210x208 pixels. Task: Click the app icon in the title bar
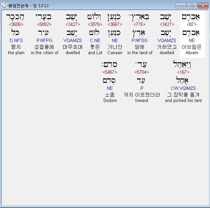click(x=4, y=5)
